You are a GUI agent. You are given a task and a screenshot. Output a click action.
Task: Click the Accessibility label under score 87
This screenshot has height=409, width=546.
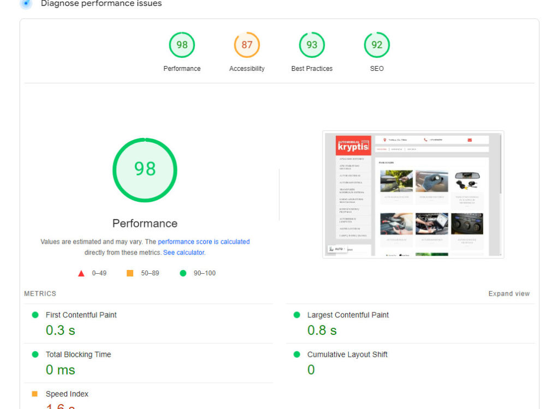(x=247, y=69)
